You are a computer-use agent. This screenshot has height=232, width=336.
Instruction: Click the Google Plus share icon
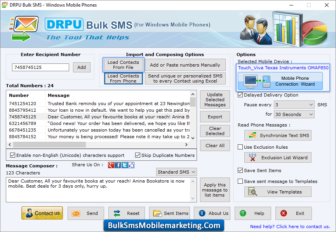pos(111,165)
